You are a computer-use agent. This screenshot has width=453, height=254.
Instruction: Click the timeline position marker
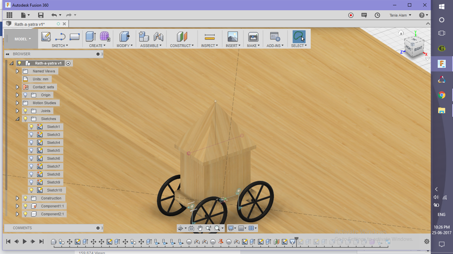click(296, 239)
